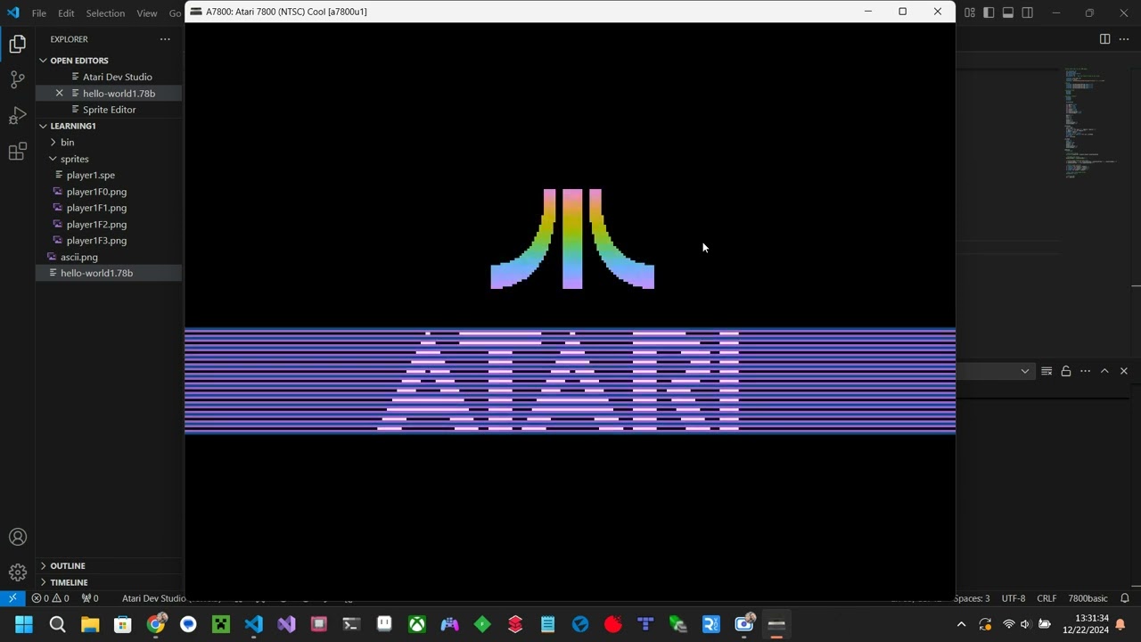Click the customize layout icon in the title bar
The height and width of the screenshot is (642, 1141).
click(x=969, y=12)
